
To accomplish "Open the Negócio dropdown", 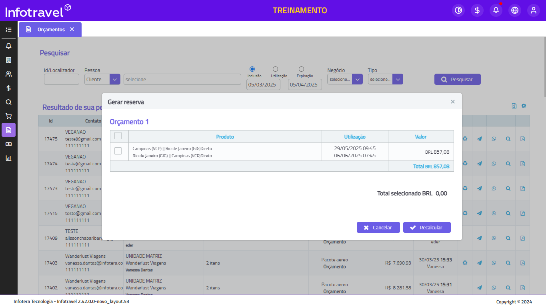I will [357, 79].
